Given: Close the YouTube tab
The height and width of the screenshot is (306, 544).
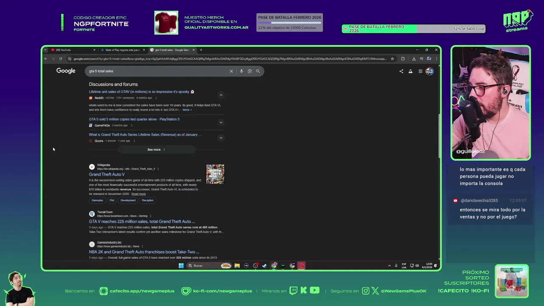Looking at the screenshot, I should click(x=94, y=50).
